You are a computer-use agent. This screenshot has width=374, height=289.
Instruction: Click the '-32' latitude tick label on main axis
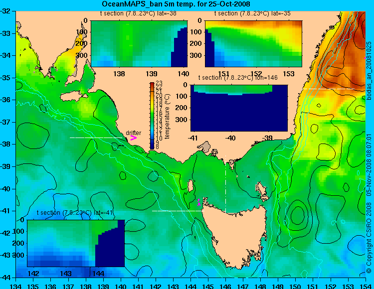pos(5,11)
